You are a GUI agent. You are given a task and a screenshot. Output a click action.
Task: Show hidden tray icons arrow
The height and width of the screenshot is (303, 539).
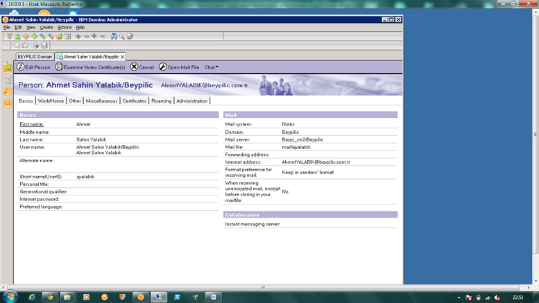pyautogui.click(x=459, y=297)
